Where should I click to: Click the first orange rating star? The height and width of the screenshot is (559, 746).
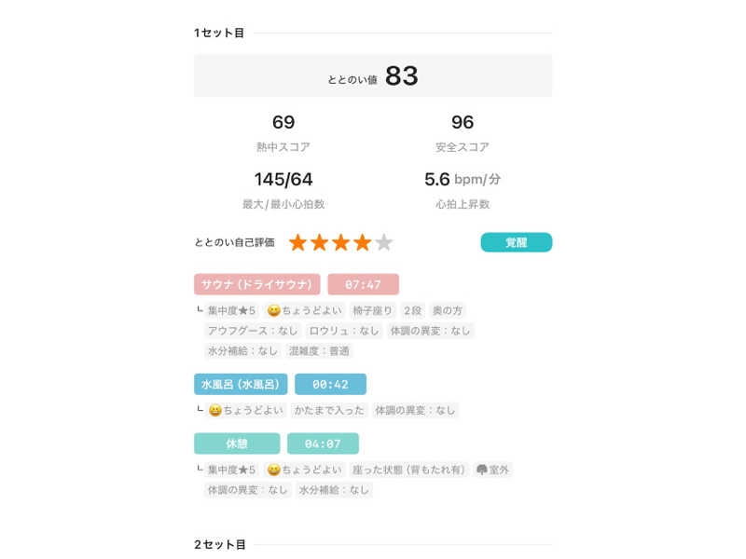coord(297,243)
